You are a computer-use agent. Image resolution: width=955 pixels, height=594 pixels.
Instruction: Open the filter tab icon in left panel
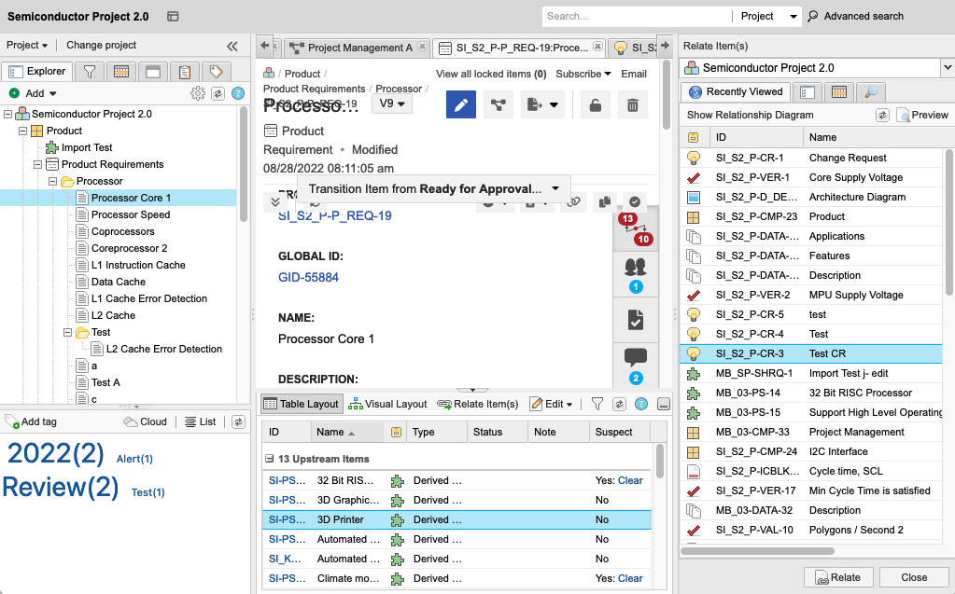(90, 71)
